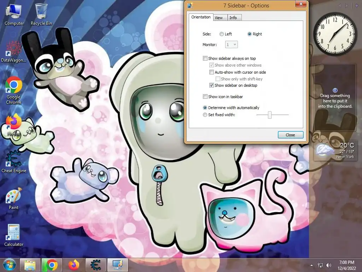Click the fixed width slider thumb
Screen dimensions: 362x272
(x=269, y=114)
